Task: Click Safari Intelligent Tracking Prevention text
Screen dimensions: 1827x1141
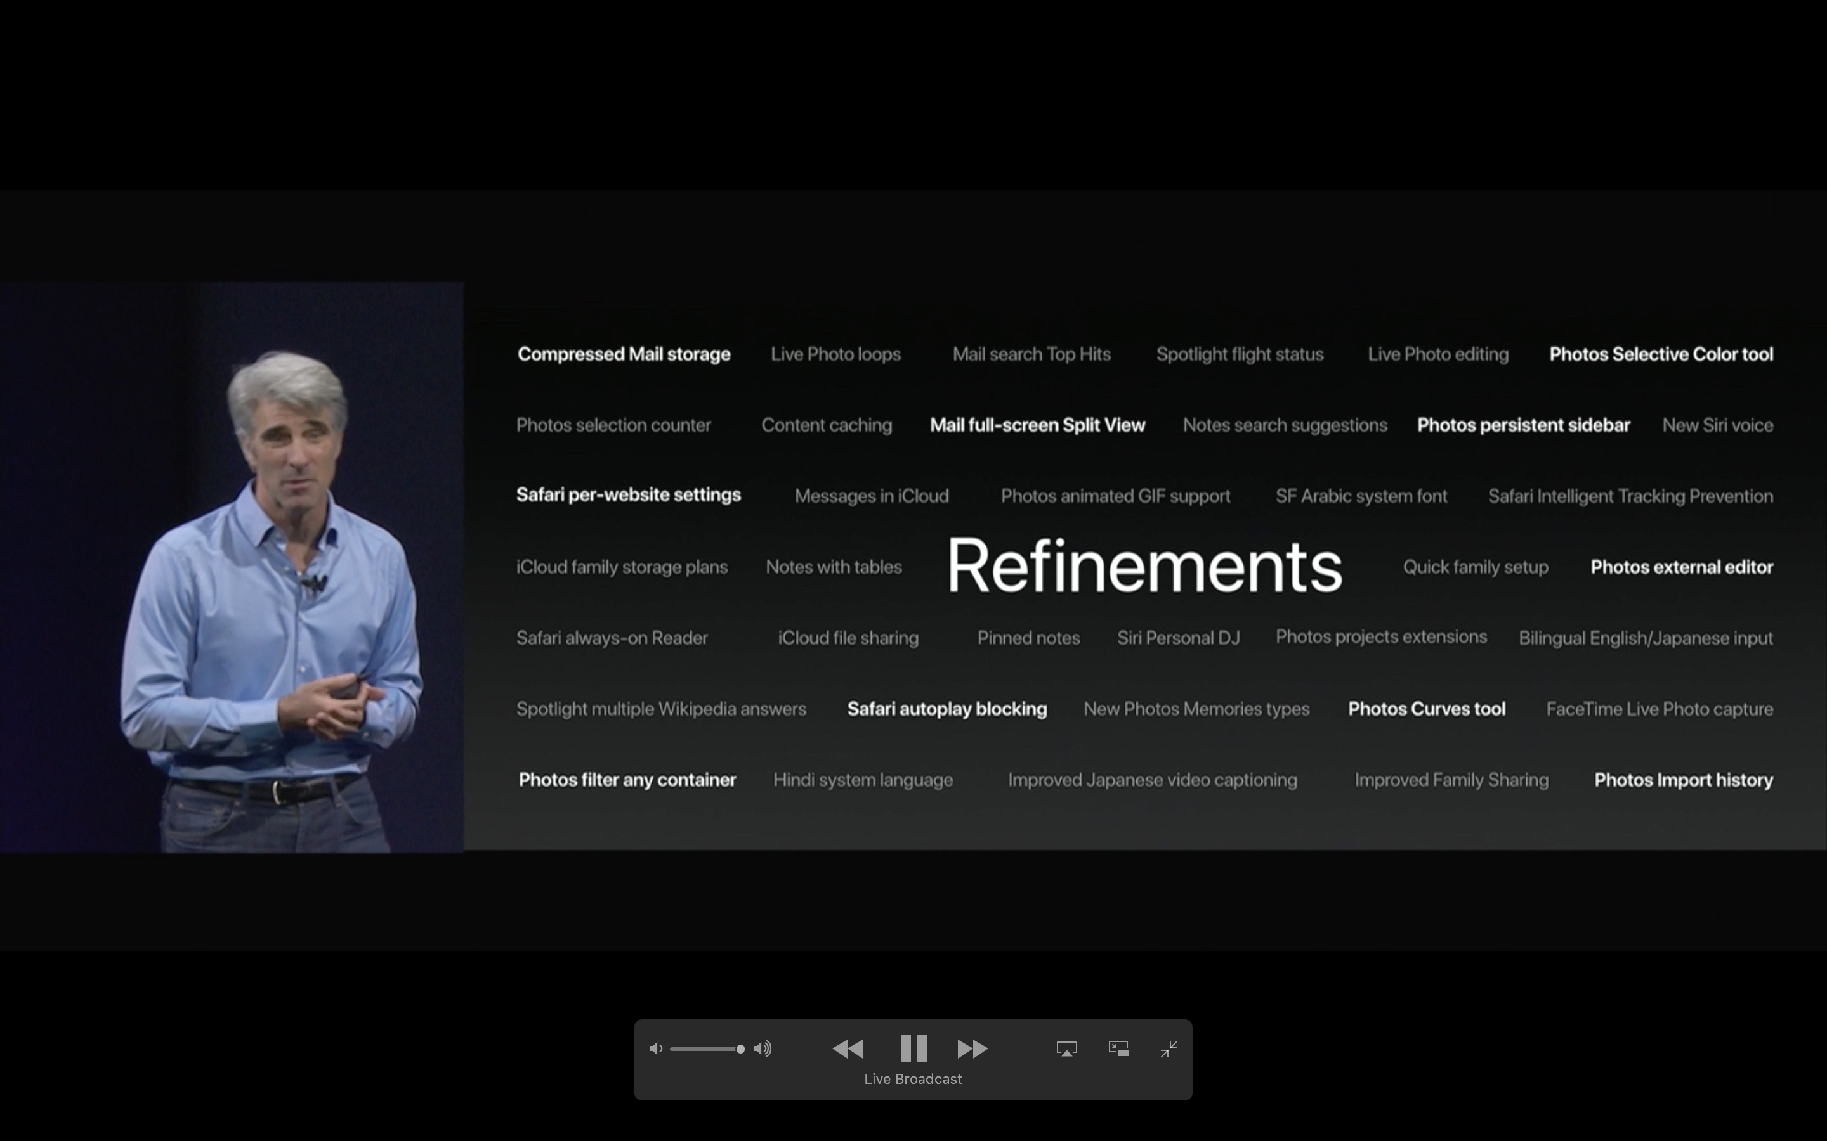Action: click(x=1631, y=496)
